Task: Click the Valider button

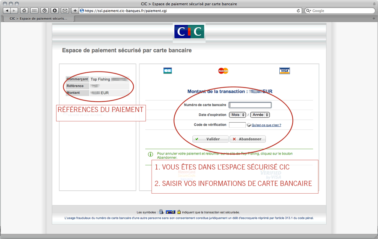Action: click(210, 139)
